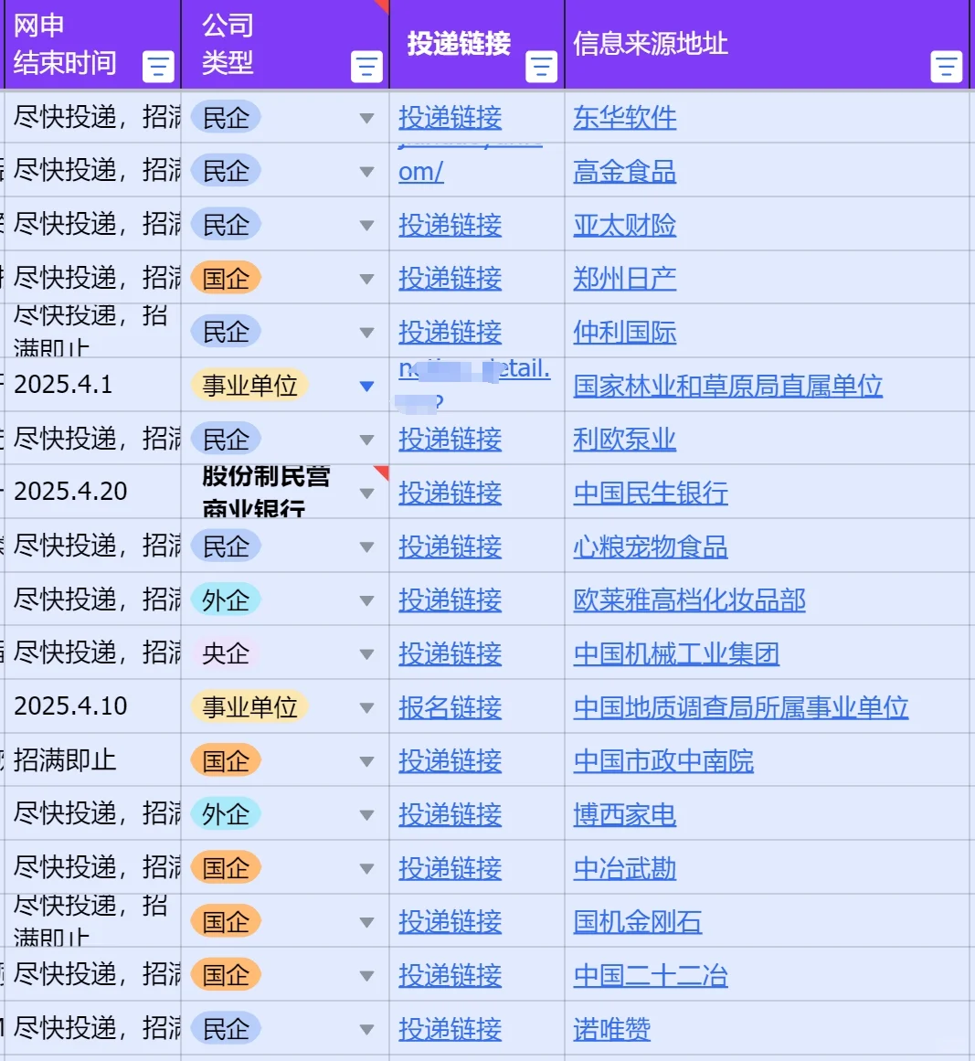975x1061 pixels.
Task: Open the 高金食品 source link
Action: point(624,171)
